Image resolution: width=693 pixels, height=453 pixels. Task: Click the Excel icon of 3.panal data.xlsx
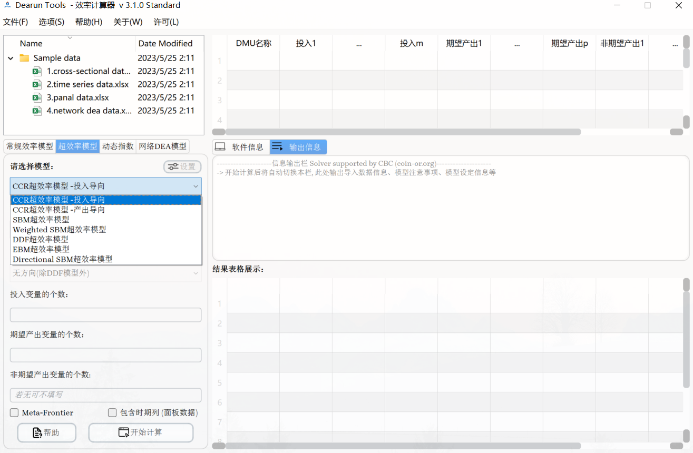coord(37,97)
